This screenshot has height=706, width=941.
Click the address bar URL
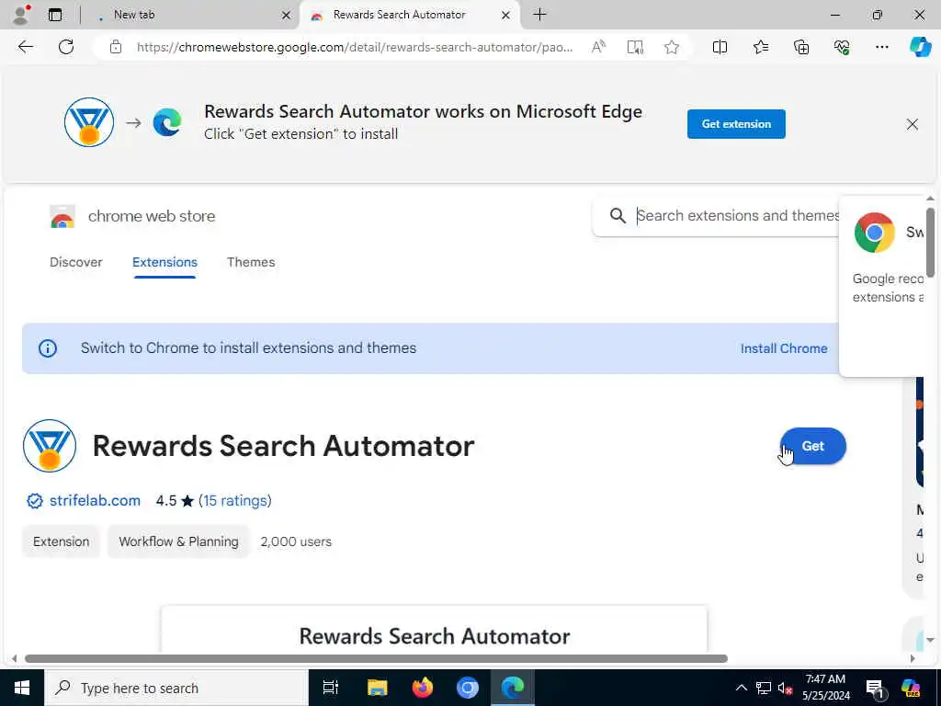click(354, 47)
